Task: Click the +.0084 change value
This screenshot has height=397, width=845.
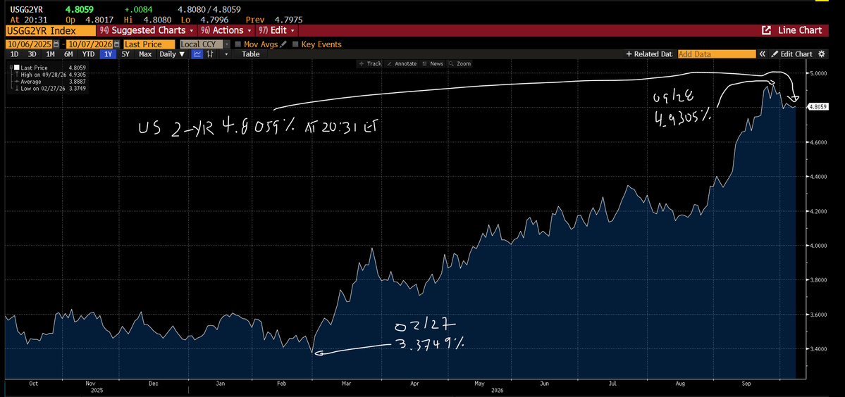Action: tap(140, 10)
